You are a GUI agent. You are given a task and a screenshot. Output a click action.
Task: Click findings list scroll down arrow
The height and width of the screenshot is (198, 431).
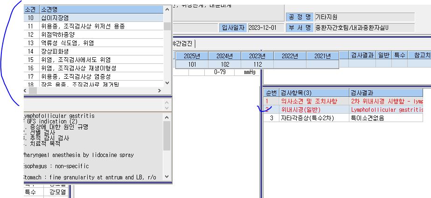tap(167, 83)
